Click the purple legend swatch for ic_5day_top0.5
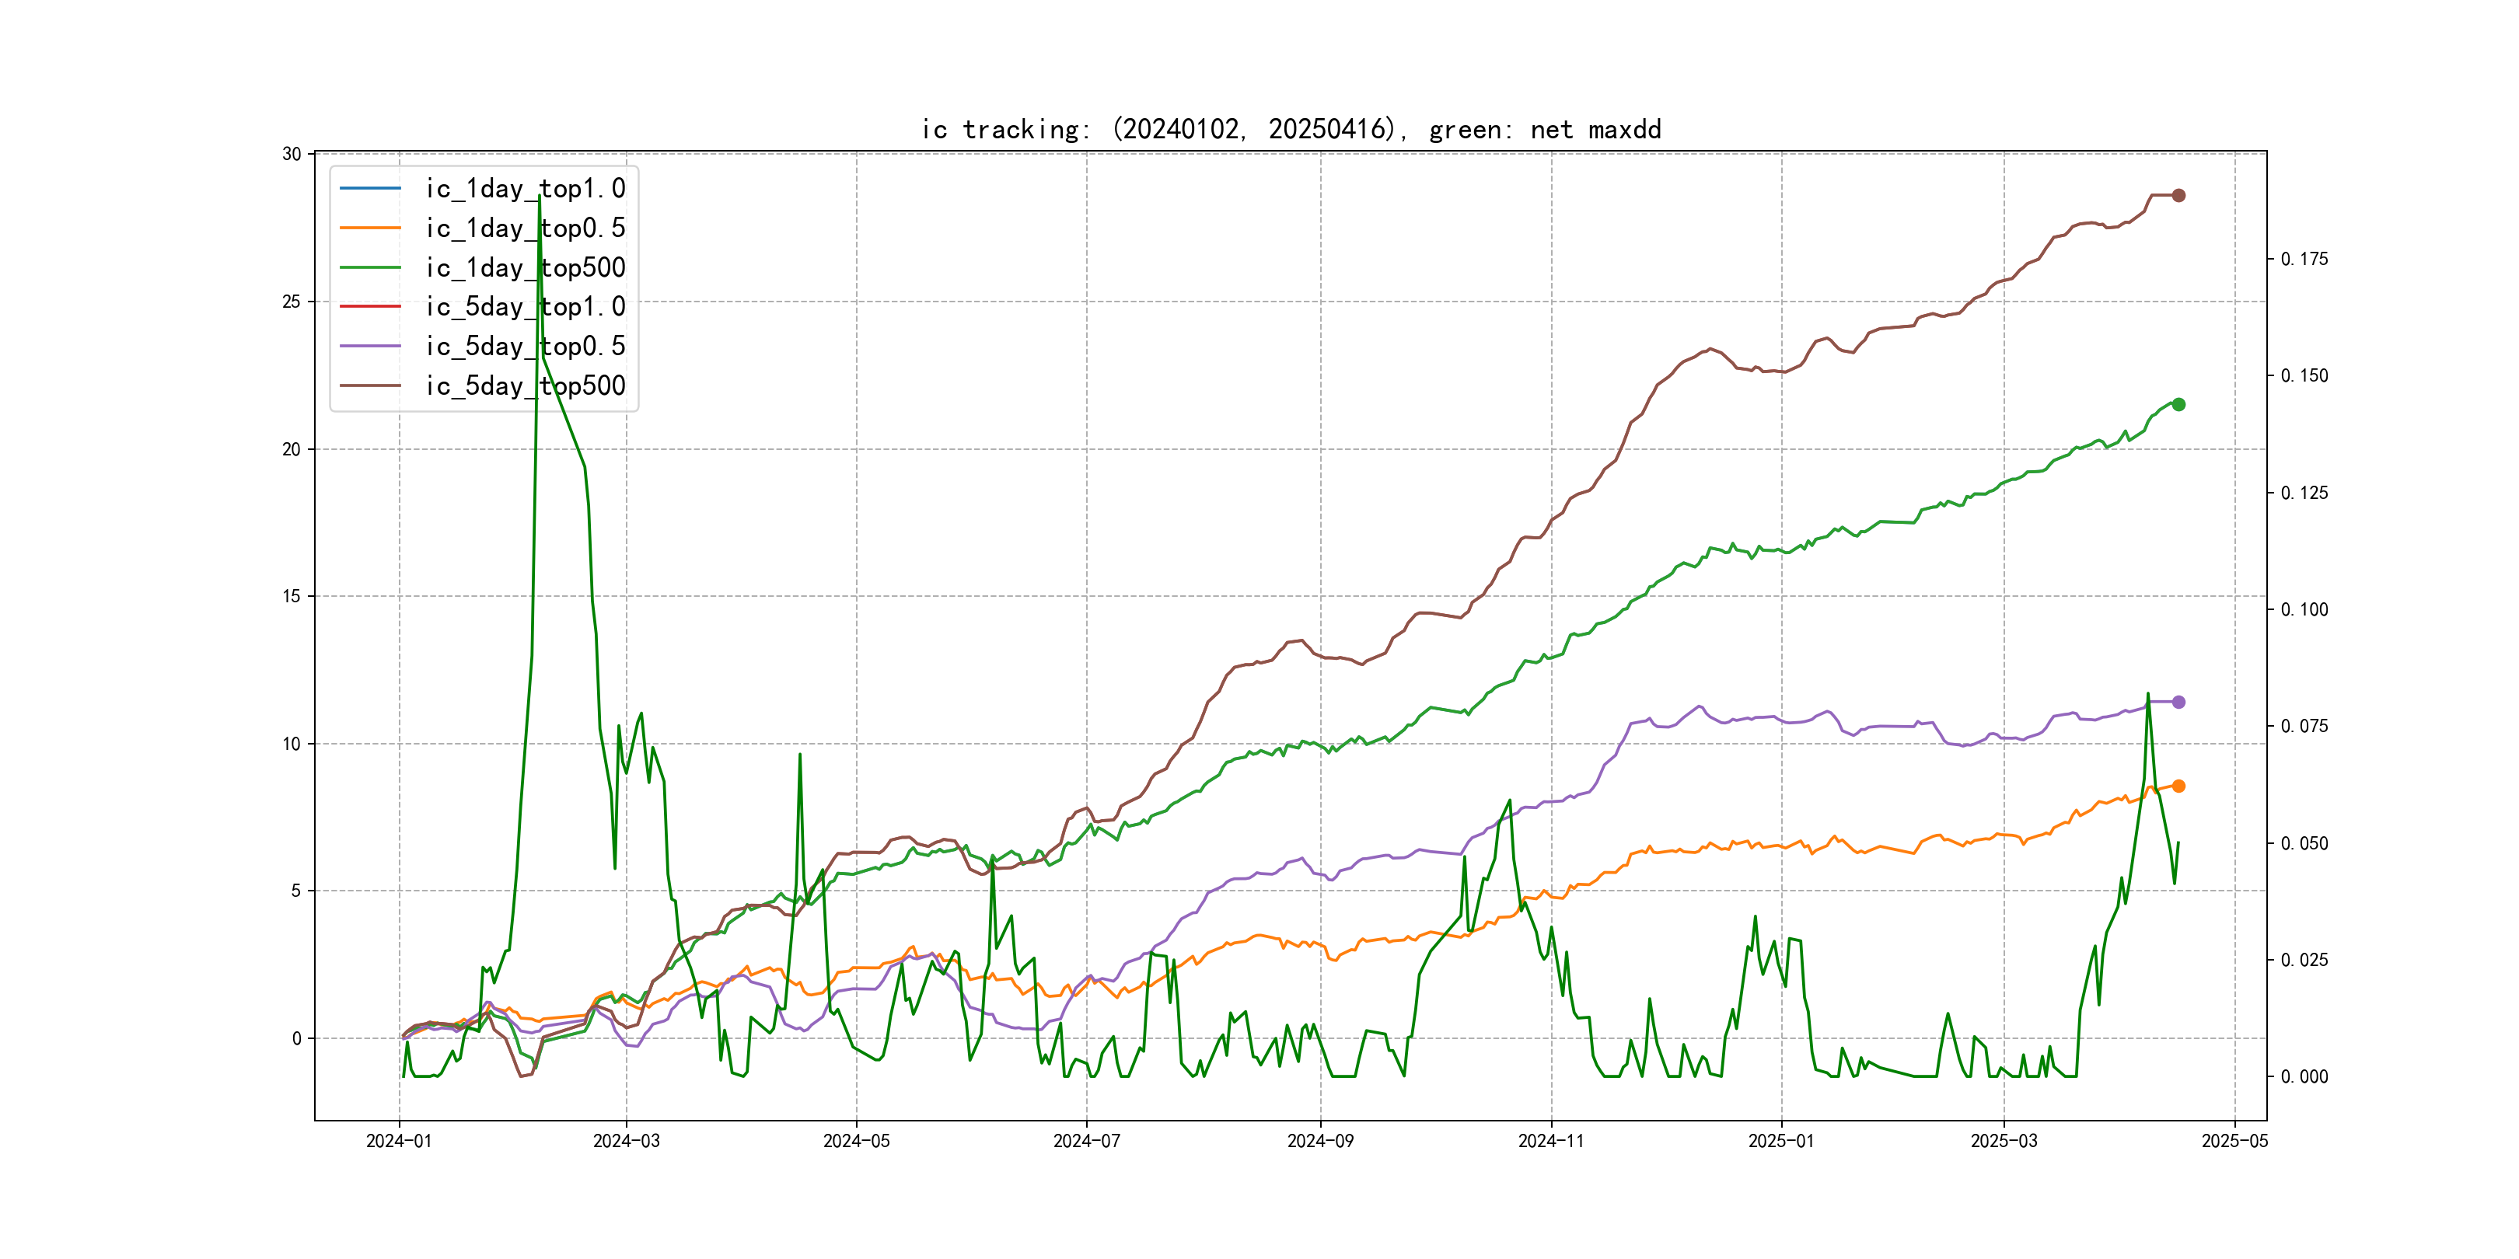Screen dimensions: 2519x1259 point(369,346)
